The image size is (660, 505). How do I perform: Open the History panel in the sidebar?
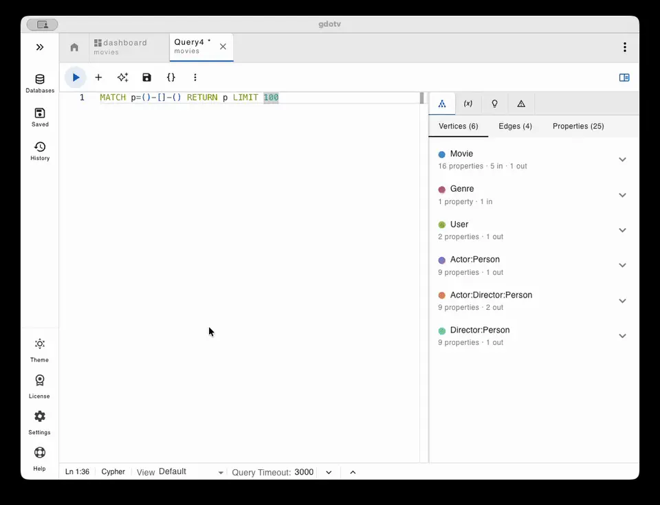pyautogui.click(x=40, y=150)
